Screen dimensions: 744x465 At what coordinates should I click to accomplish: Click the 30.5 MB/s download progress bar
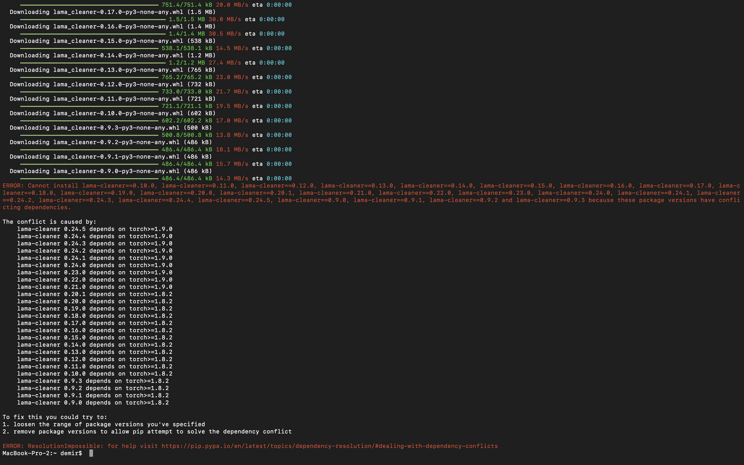pyautogui.click(x=92, y=34)
